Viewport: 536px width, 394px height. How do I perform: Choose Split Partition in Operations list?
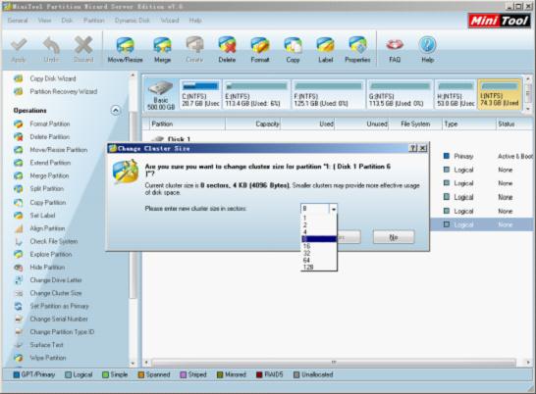tap(47, 189)
